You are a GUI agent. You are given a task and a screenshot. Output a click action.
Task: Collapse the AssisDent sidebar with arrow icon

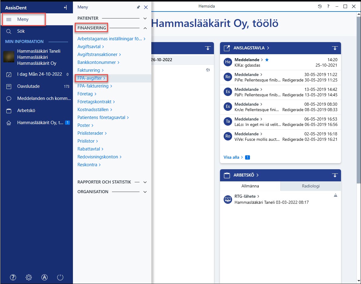(65, 8)
